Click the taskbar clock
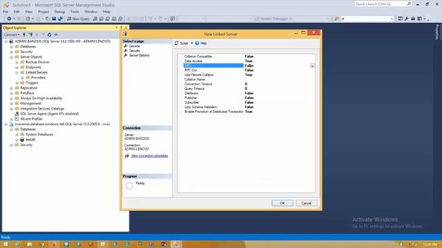 coord(430,245)
